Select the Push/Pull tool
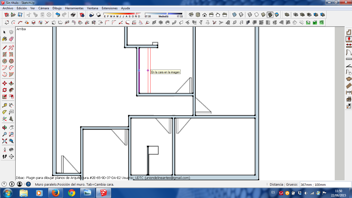This screenshot has width=352, height=198. point(11,83)
